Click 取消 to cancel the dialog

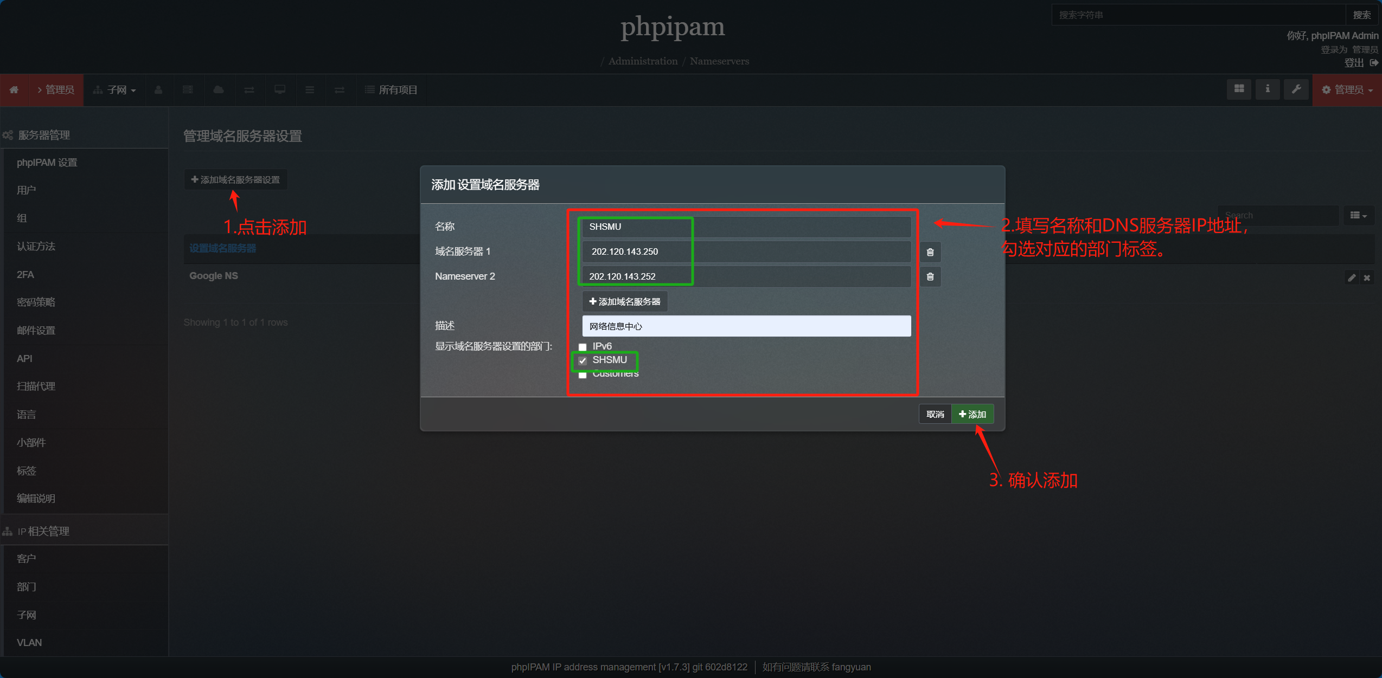[935, 414]
